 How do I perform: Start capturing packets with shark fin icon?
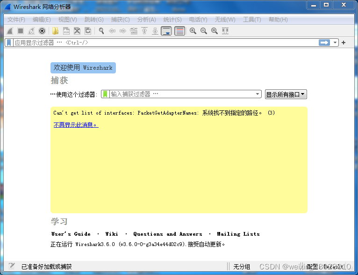(x=10, y=31)
